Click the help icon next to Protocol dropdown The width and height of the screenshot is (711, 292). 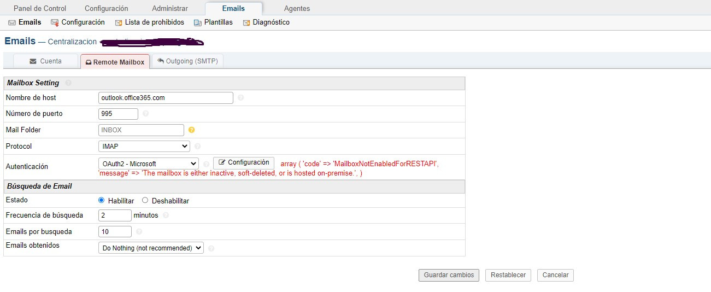197,147
